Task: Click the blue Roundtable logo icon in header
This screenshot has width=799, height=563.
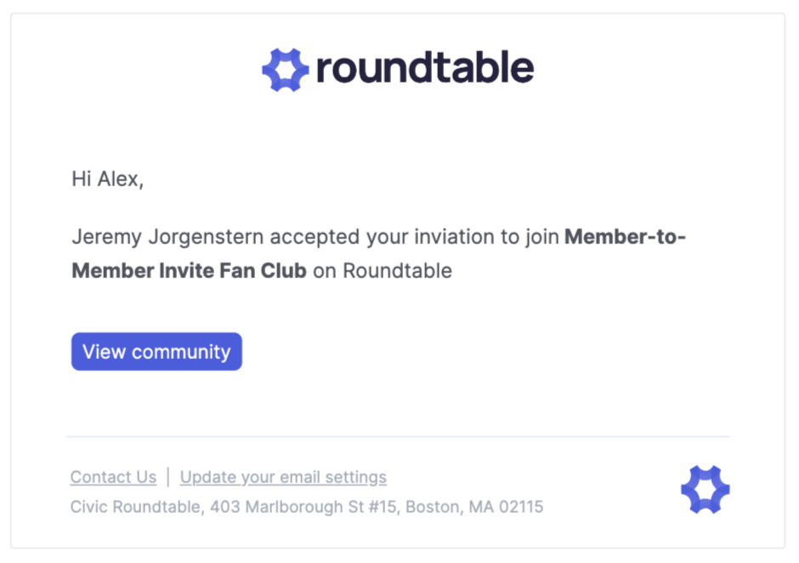Action: 286,70
